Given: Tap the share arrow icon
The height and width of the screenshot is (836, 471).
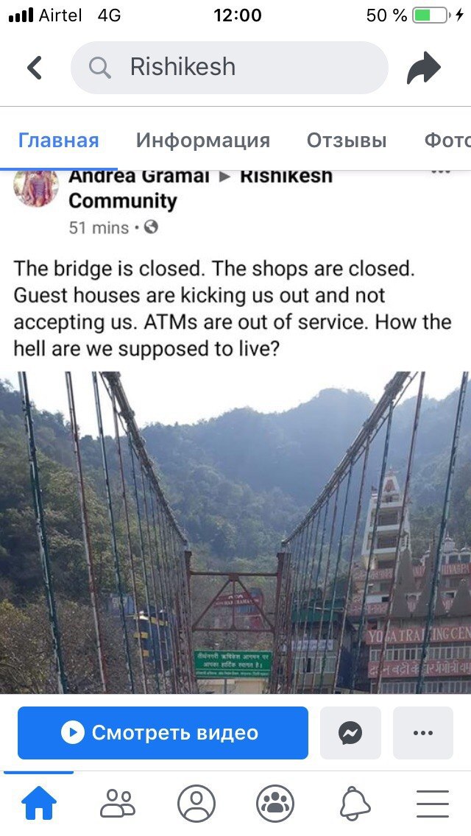Looking at the screenshot, I should [x=424, y=68].
